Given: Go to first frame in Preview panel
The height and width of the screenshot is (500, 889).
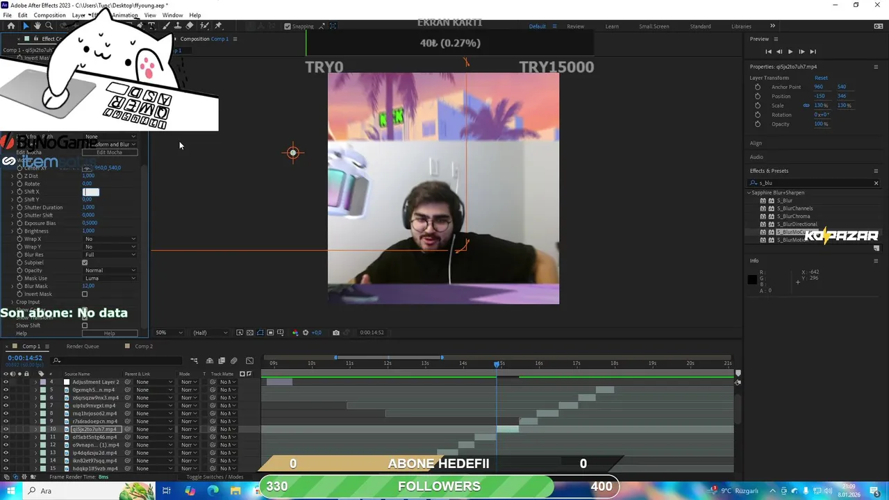Looking at the screenshot, I should (x=768, y=51).
